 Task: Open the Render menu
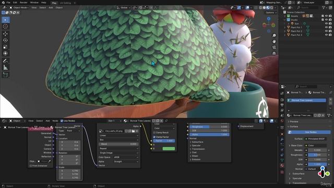click(23, 3)
